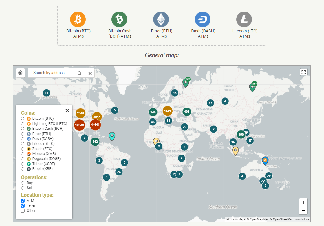Open the 10830 cluster marker

pos(79,125)
